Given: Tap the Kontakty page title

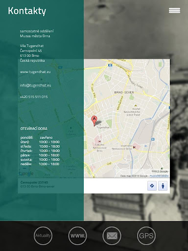Looking at the screenshot, I should pyautogui.click(x=27, y=11).
